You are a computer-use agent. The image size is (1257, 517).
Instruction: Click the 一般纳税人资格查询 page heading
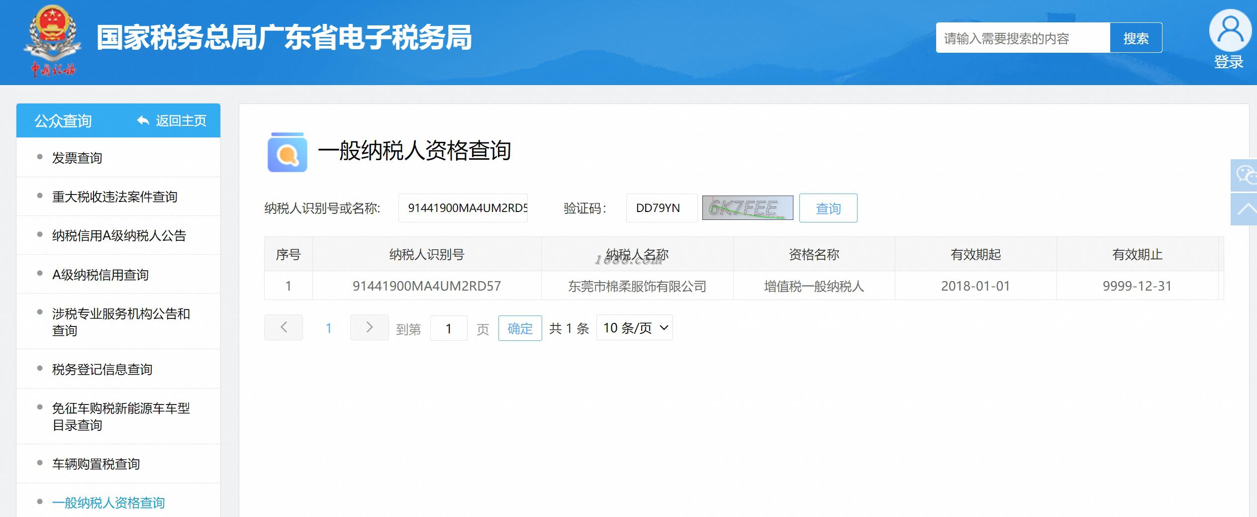[414, 150]
